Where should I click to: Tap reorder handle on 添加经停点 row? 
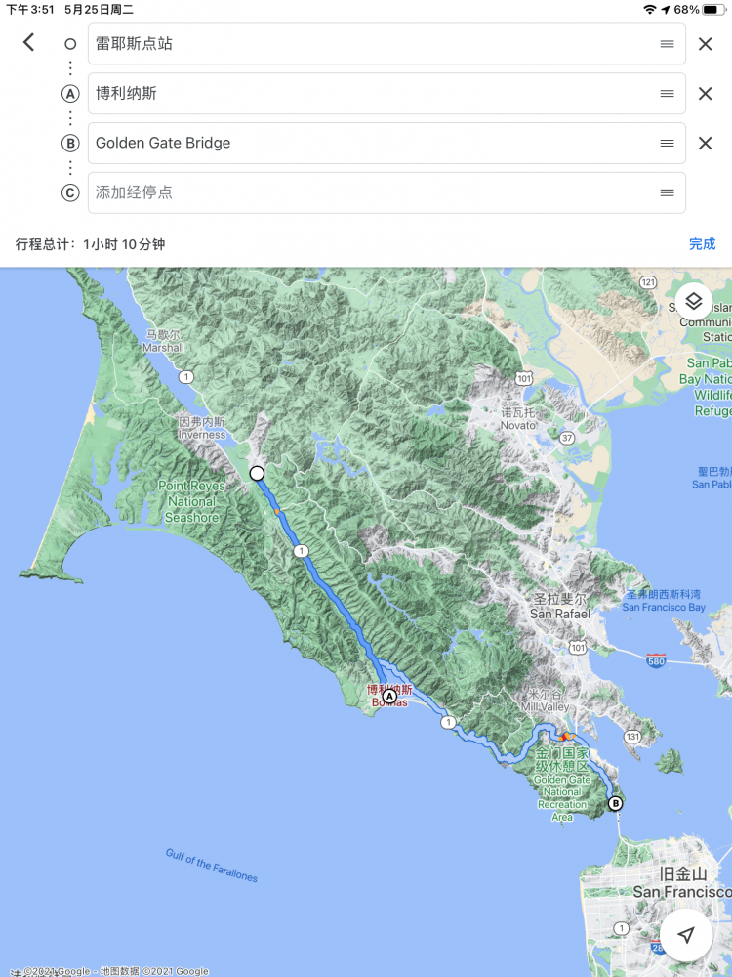(x=667, y=192)
